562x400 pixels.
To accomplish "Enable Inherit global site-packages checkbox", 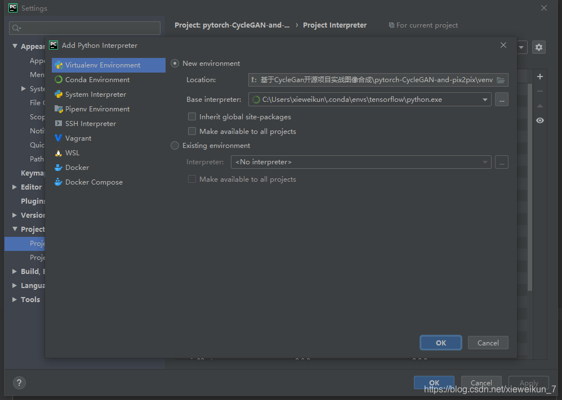I will point(192,117).
